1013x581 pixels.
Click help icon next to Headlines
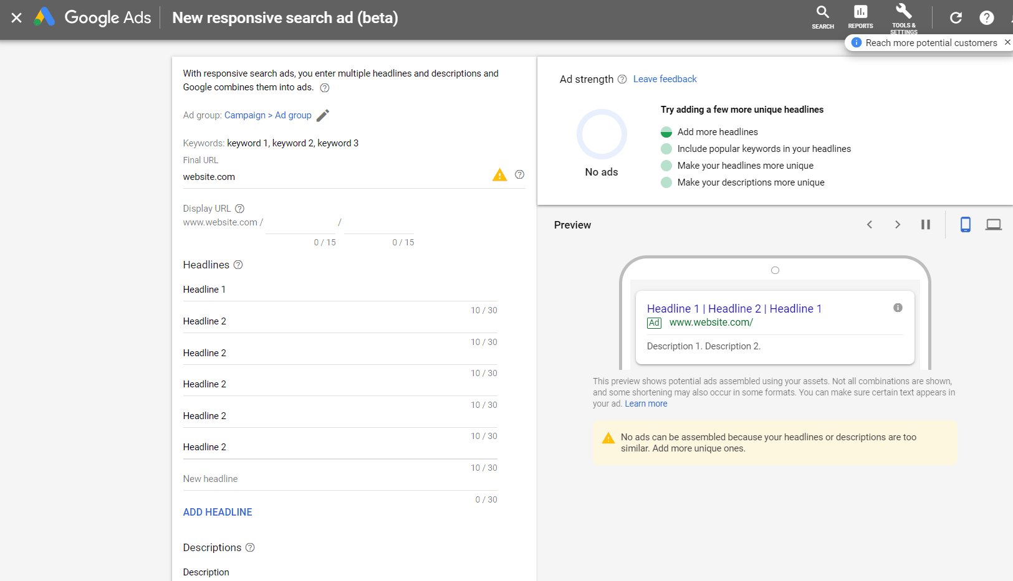(238, 265)
